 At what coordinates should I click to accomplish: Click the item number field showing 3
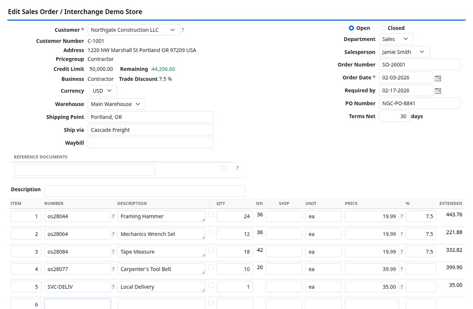pos(26,252)
